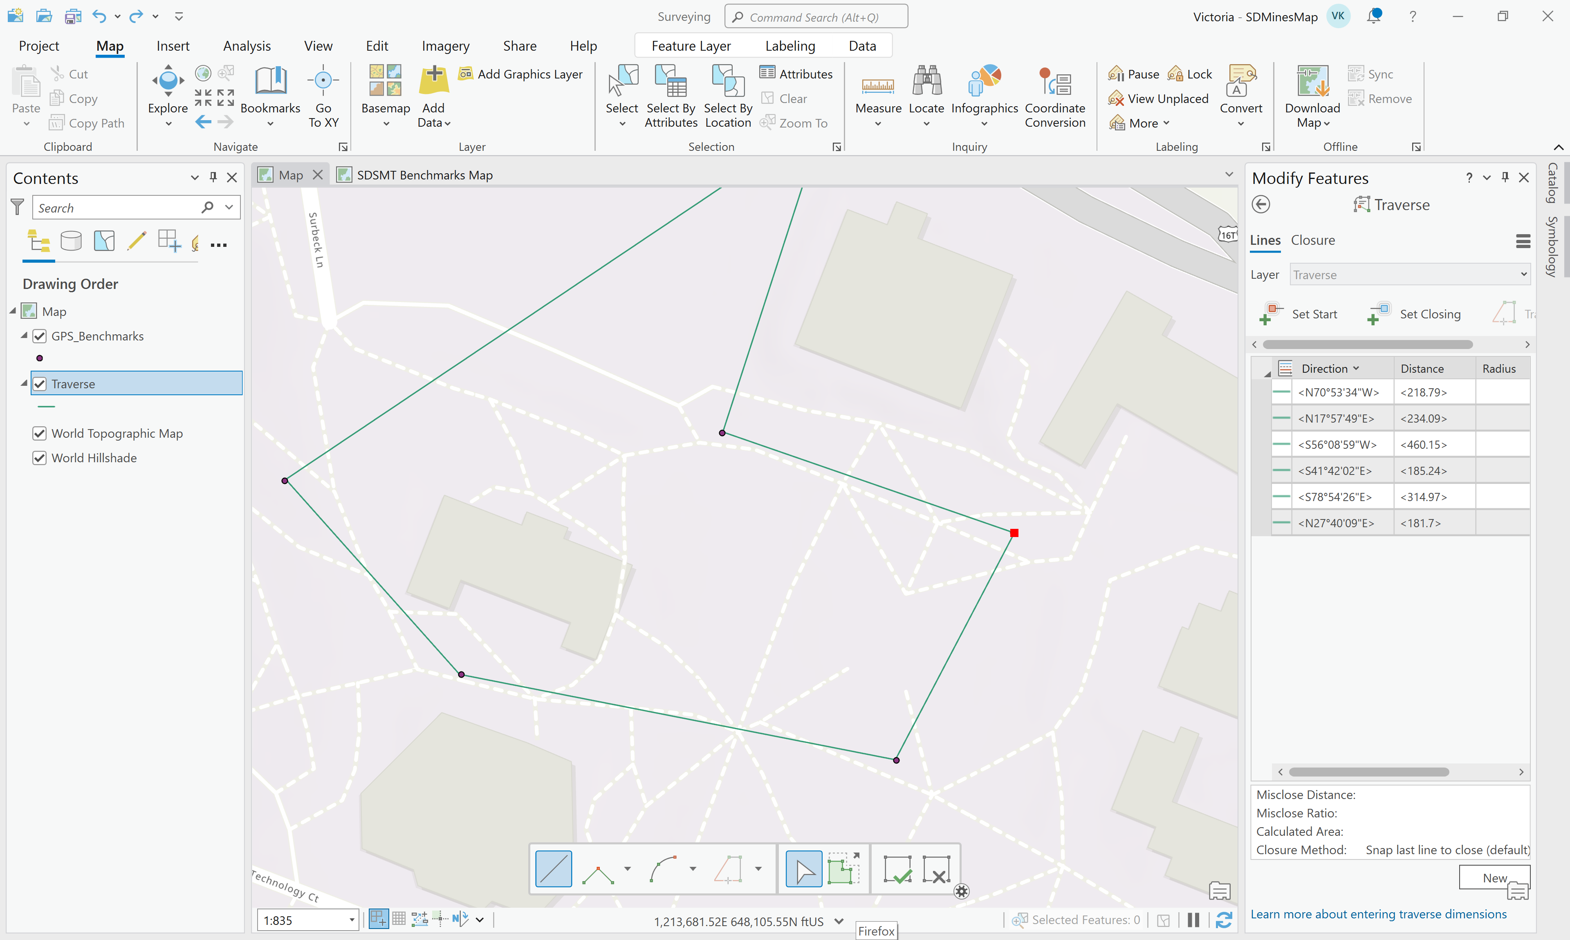
Task: Pause labeling
Action: [x=1133, y=74]
